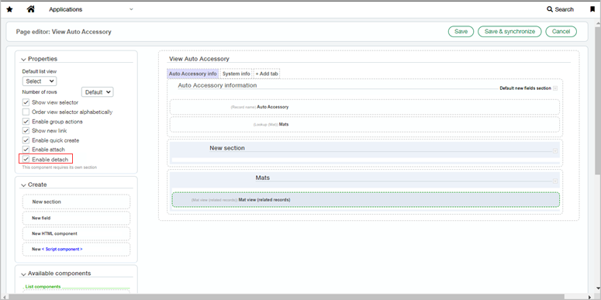Toggle Enable quick create checkbox

26,140
